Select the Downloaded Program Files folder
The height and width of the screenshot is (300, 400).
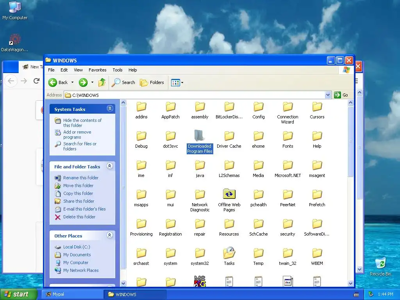200,141
